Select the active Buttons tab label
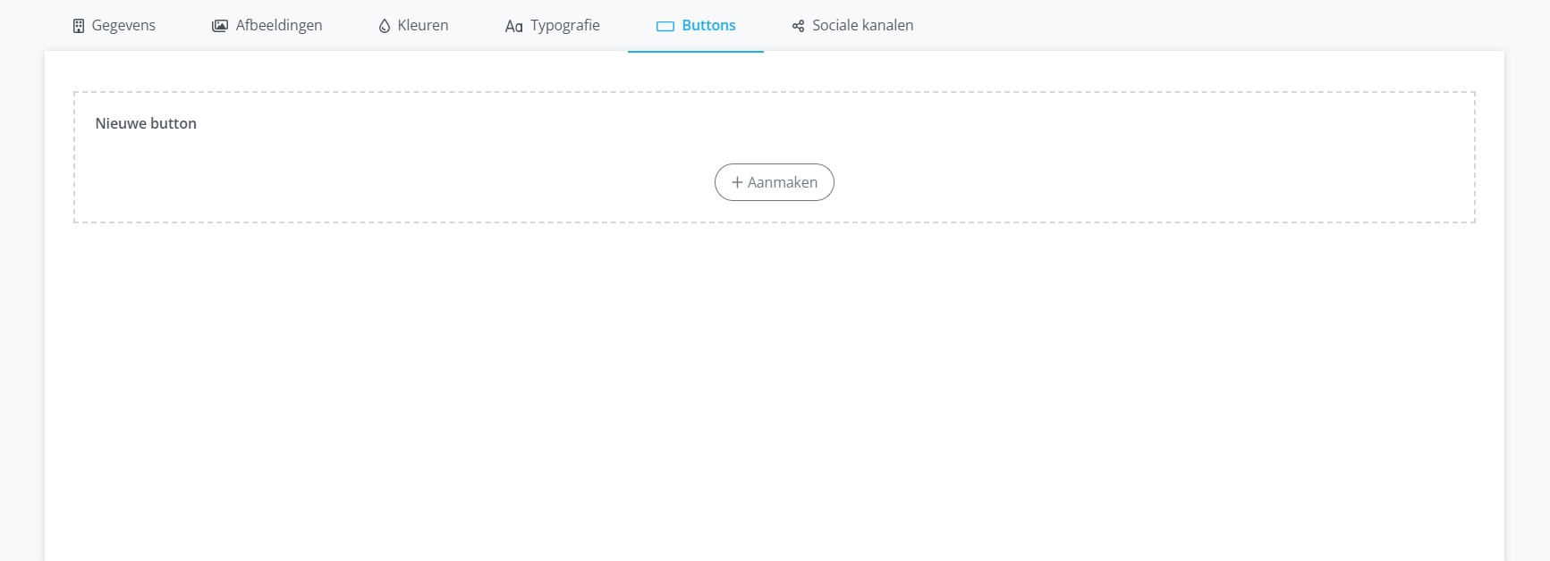This screenshot has height=561, width=1550. [708, 26]
